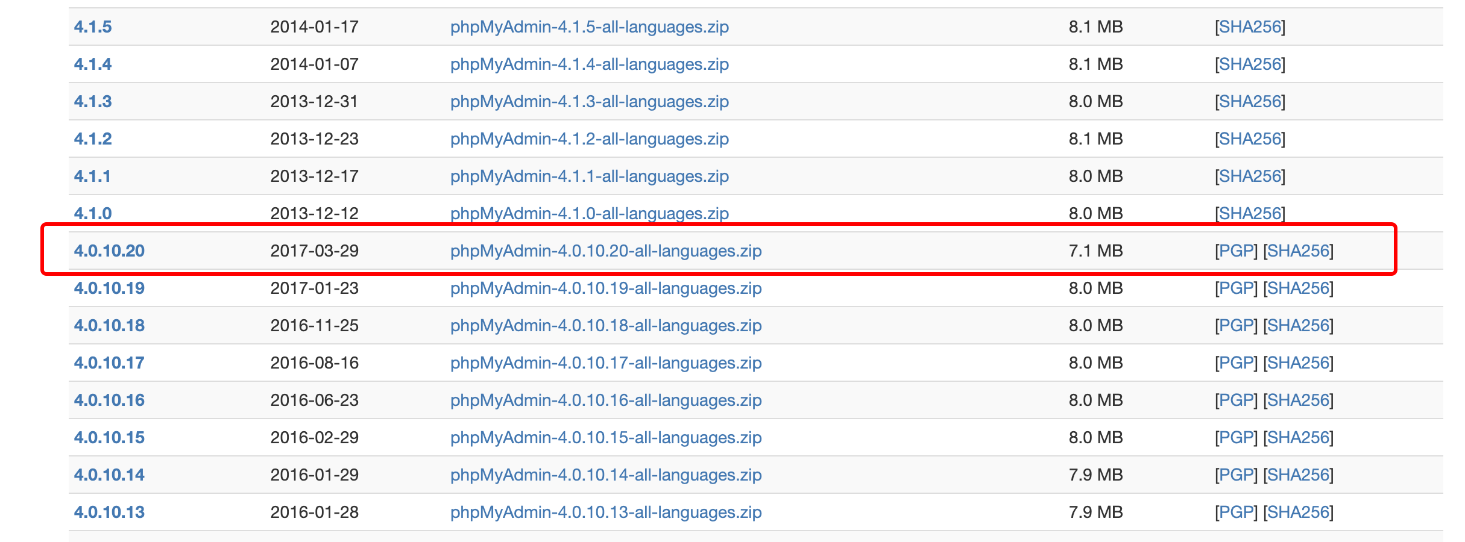Open the 4.1.0 version link
Screen dimensions: 1465x542
tap(93, 213)
